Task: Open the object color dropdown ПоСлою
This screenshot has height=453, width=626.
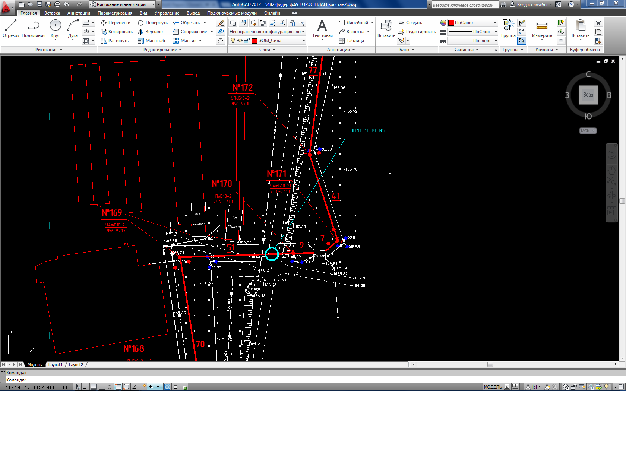Action: pyautogui.click(x=472, y=23)
